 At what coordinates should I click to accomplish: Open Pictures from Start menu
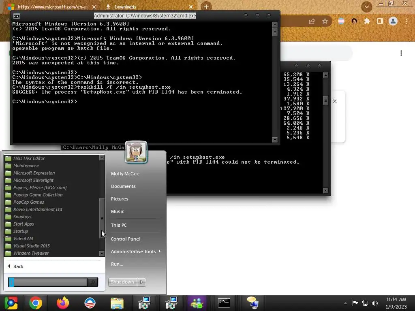(120, 199)
